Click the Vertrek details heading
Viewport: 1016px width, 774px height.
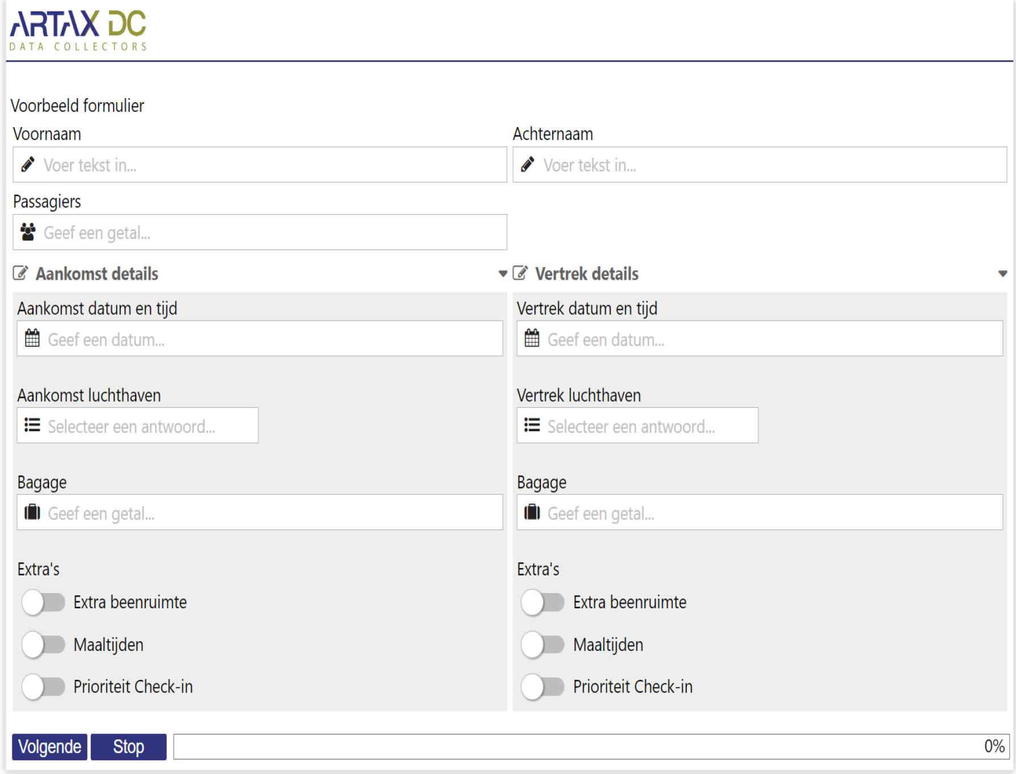click(587, 274)
